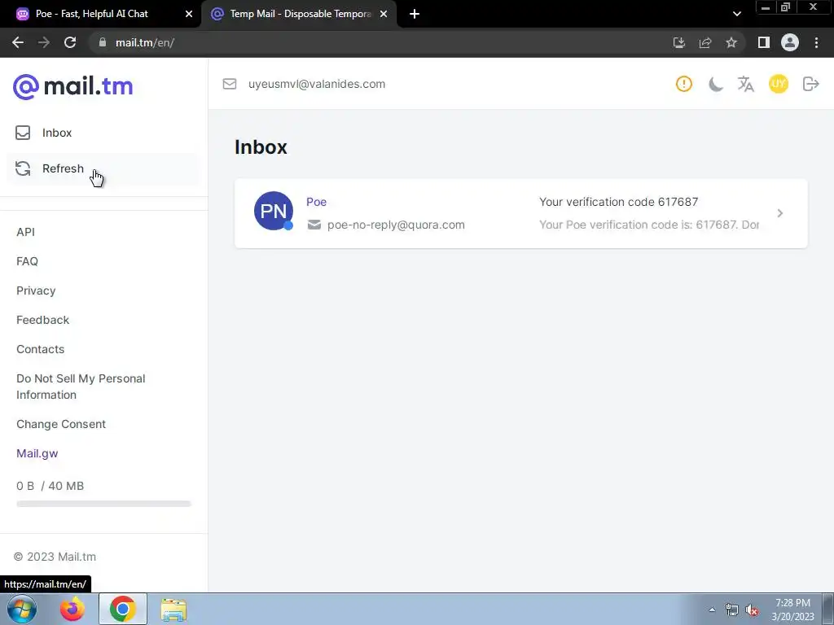Close the Poe tab
This screenshot has width=834, height=625.
coord(189,14)
